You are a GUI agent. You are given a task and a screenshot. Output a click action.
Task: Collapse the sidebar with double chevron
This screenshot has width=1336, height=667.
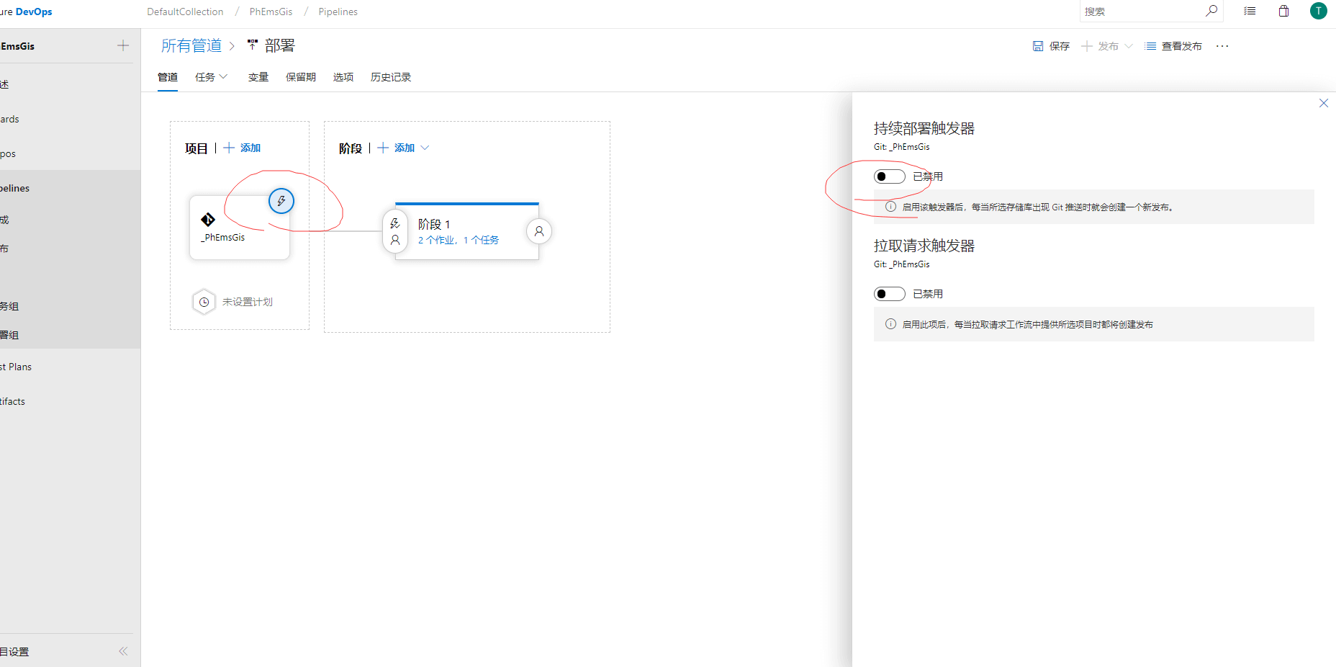(123, 651)
